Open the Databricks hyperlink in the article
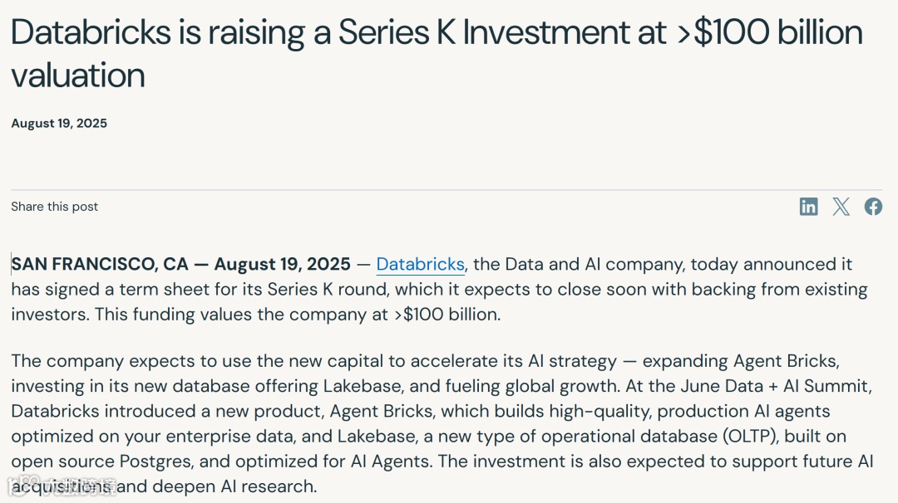The height and width of the screenshot is (503, 898). 420,264
